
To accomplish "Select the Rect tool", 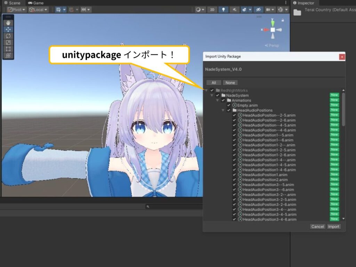I will point(8,49).
